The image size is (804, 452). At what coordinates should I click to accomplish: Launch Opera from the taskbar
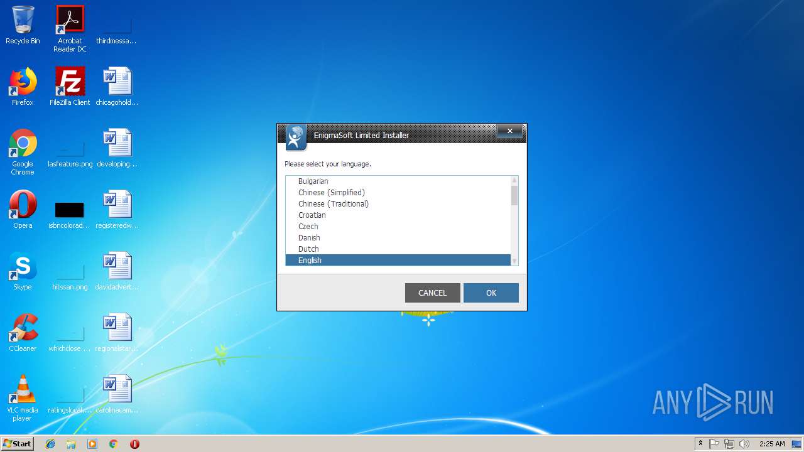coord(134,444)
